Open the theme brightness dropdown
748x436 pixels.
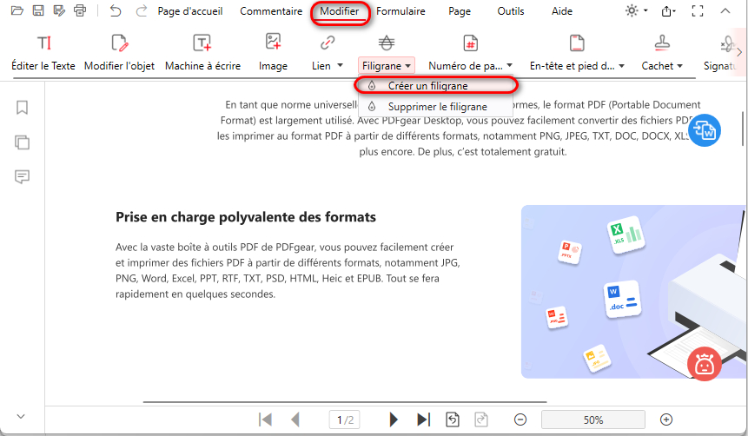pos(637,10)
